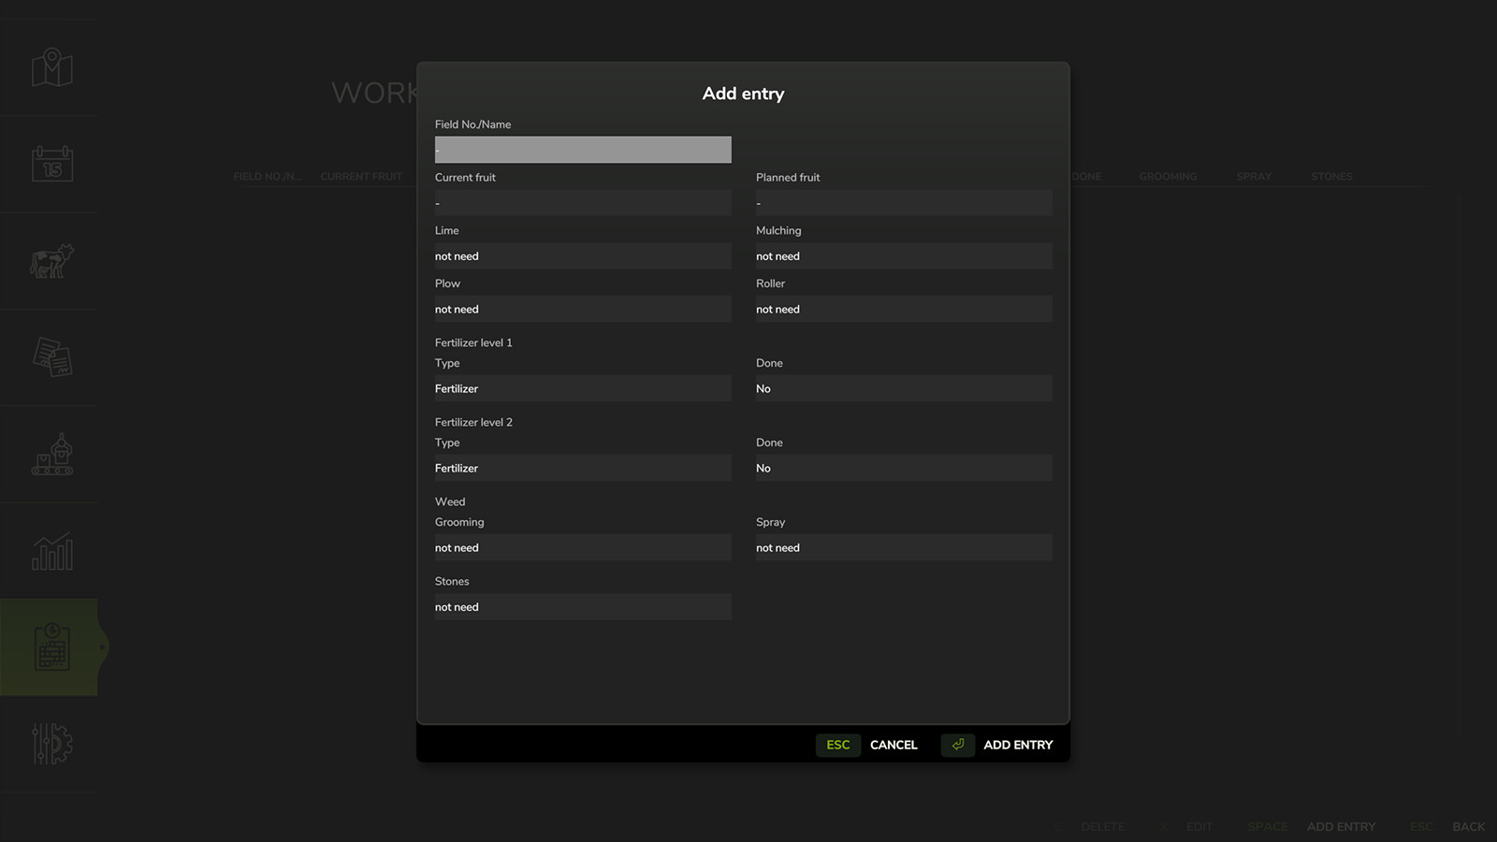Toggle the Stones setting
The height and width of the screenshot is (842, 1497).
coord(582,606)
